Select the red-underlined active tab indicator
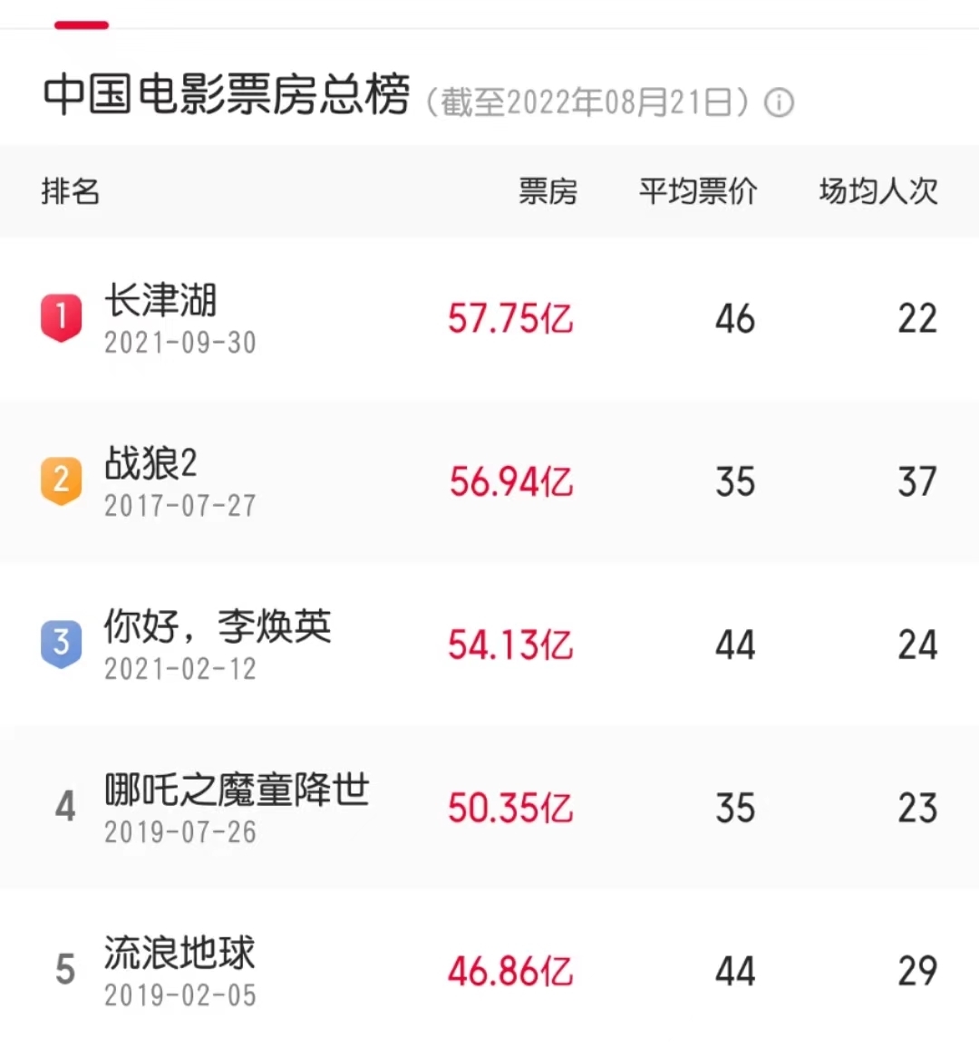Viewport: 979px width, 1047px height. (x=82, y=25)
